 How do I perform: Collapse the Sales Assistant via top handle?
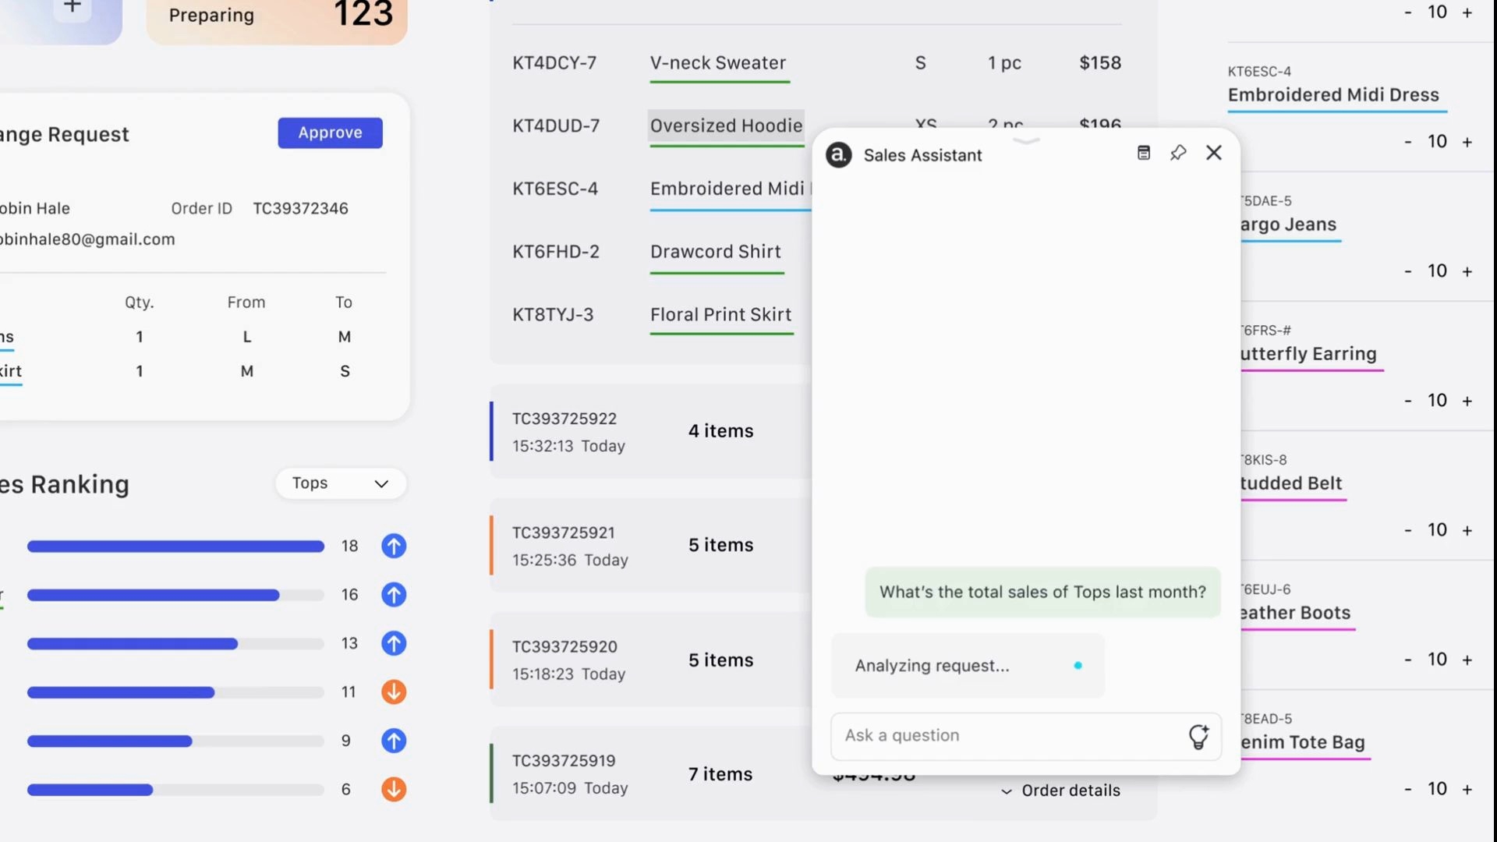click(x=1026, y=141)
